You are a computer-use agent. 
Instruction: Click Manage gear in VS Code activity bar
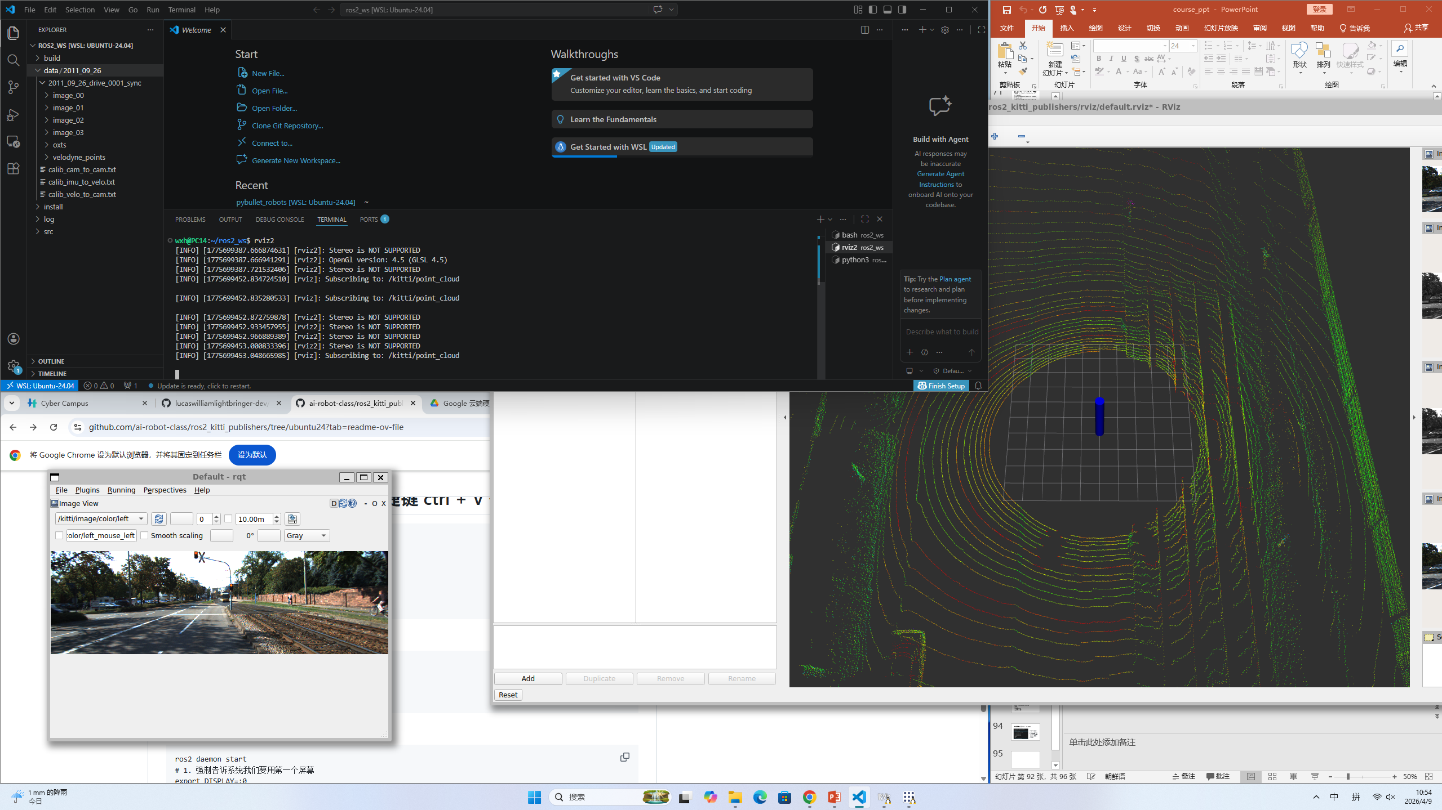pyautogui.click(x=14, y=366)
